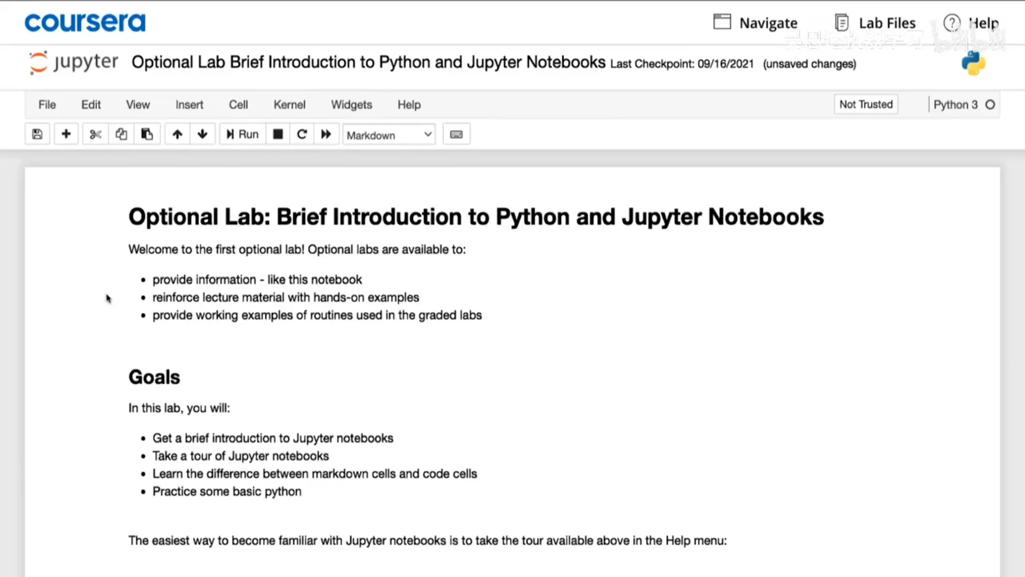Open the Widgets menu

tap(351, 105)
